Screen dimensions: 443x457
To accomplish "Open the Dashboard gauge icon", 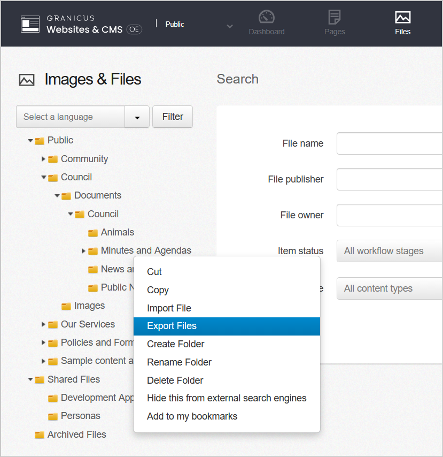I will pos(266,17).
